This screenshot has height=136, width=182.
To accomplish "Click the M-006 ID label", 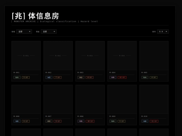I will tap(17, 116).
